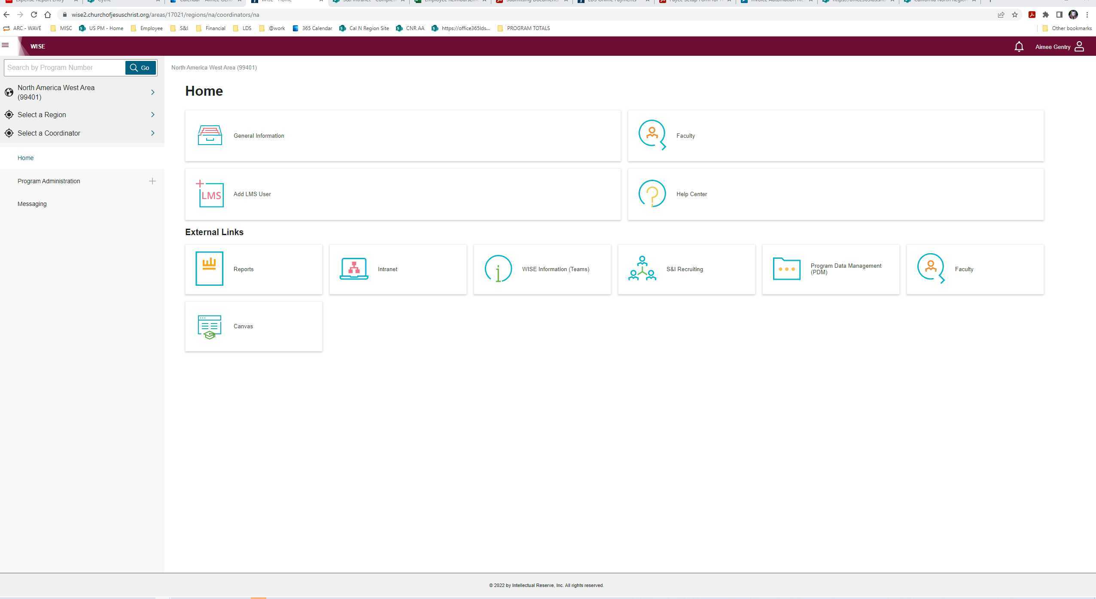Open the Reports chart icon
Image resolution: width=1096 pixels, height=599 pixels.
[209, 269]
